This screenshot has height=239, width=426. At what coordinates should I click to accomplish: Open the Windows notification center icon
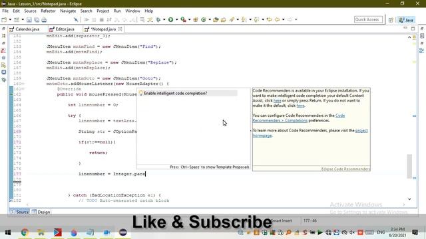click(x=415, y=232)
